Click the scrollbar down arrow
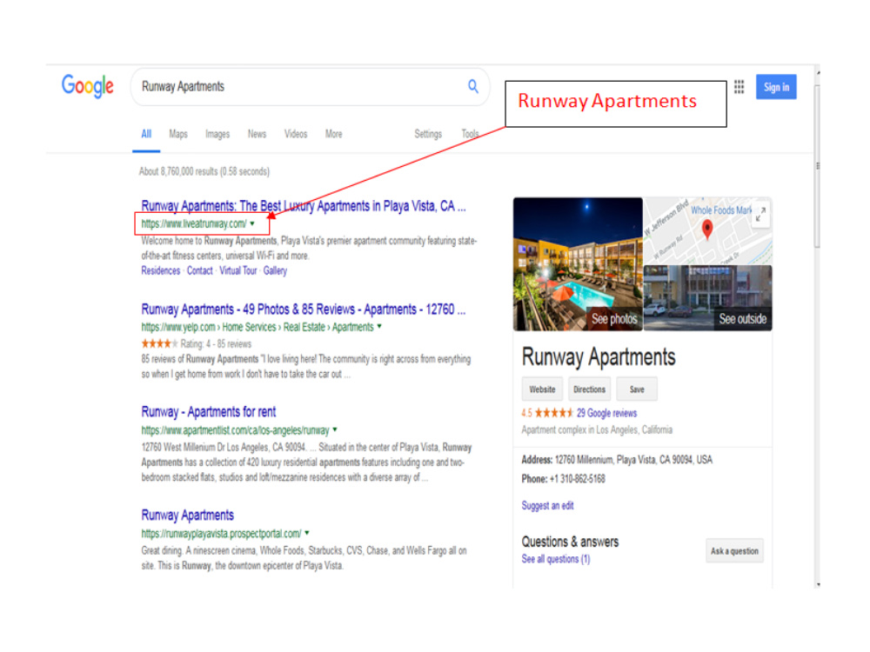 tap(817, 584)
